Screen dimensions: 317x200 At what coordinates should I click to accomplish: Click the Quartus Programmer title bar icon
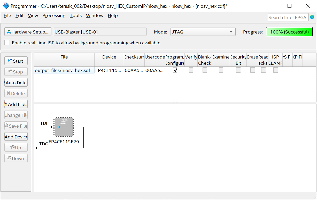6,6
